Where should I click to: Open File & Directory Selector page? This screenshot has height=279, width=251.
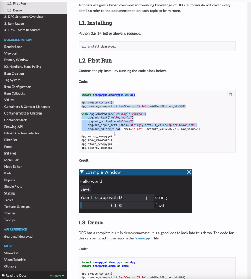(x=22, y=133)
